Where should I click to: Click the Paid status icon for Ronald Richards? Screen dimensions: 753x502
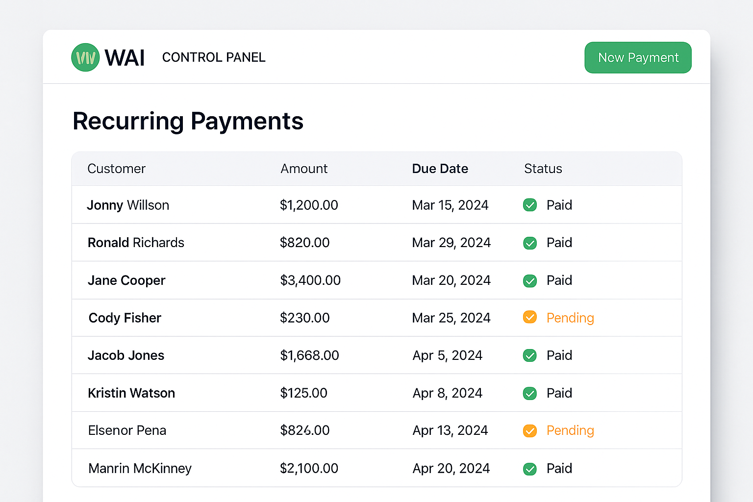click(x=530, y=243)
